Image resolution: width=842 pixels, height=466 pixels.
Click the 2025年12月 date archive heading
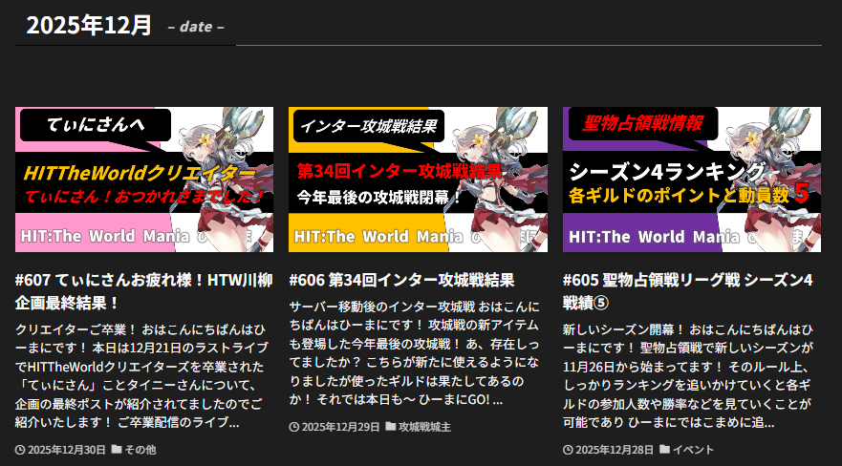pos(89,26)
